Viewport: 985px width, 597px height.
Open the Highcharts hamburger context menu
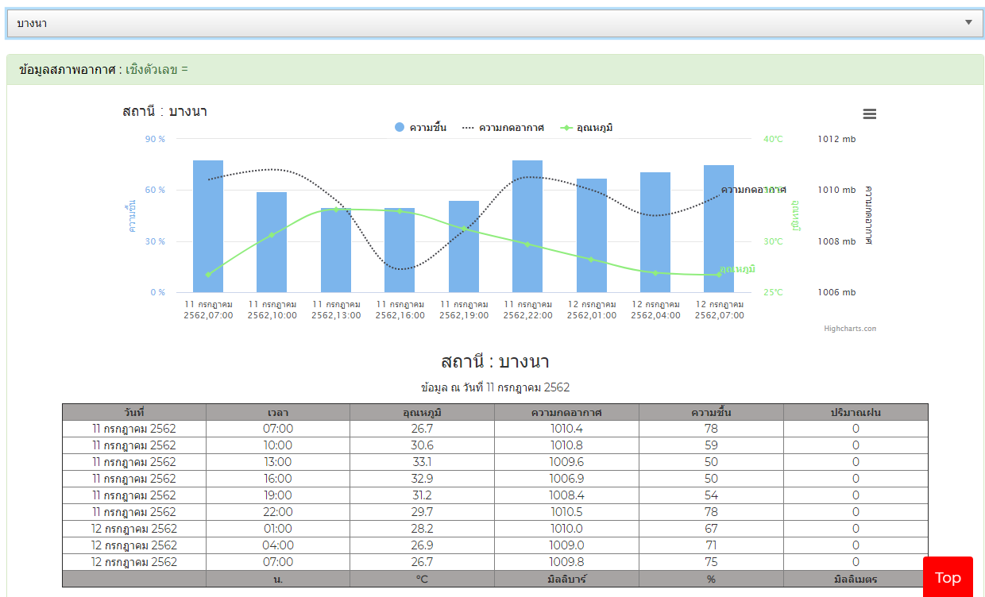pyautogui.click(x=869, y=114)
